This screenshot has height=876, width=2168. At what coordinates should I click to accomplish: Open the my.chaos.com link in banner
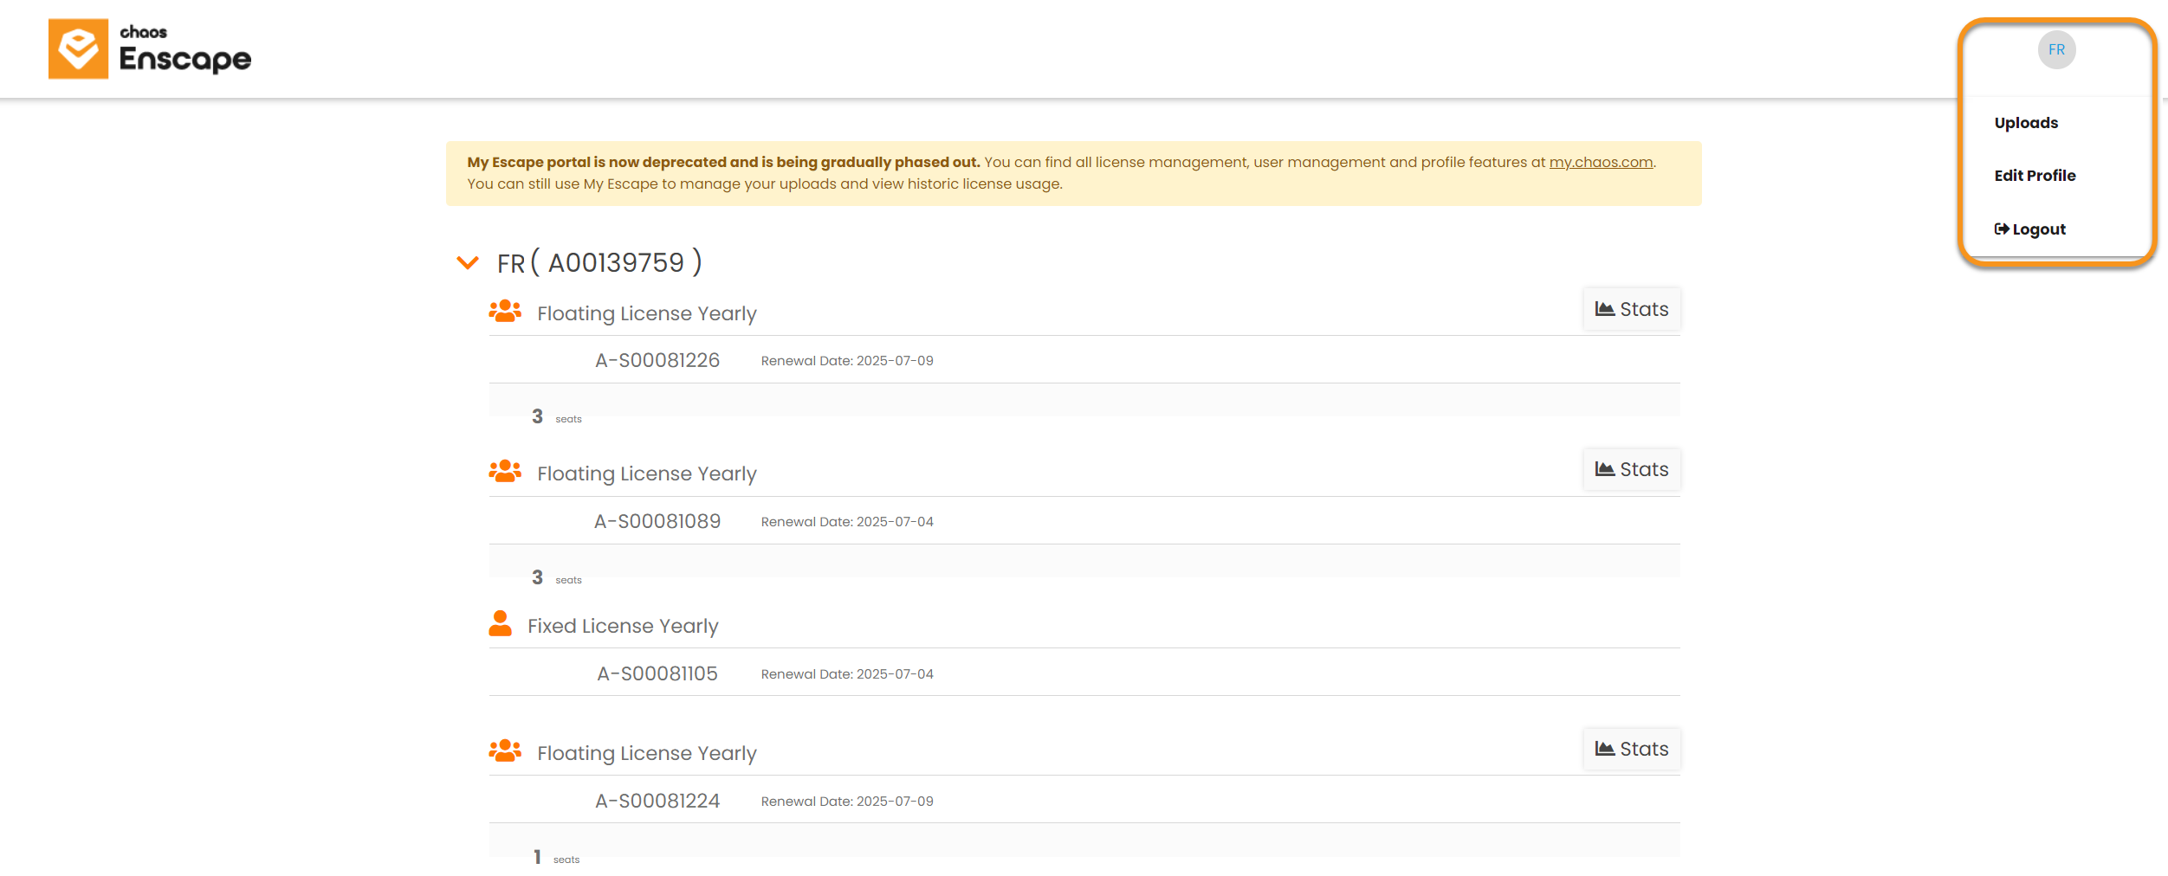1601,162
